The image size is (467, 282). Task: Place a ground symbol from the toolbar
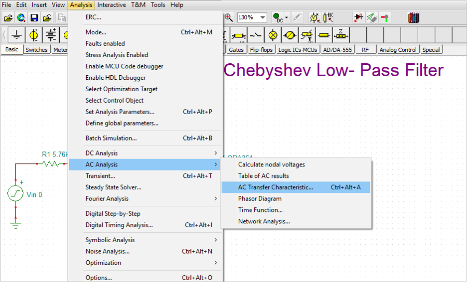coord(17,35)
